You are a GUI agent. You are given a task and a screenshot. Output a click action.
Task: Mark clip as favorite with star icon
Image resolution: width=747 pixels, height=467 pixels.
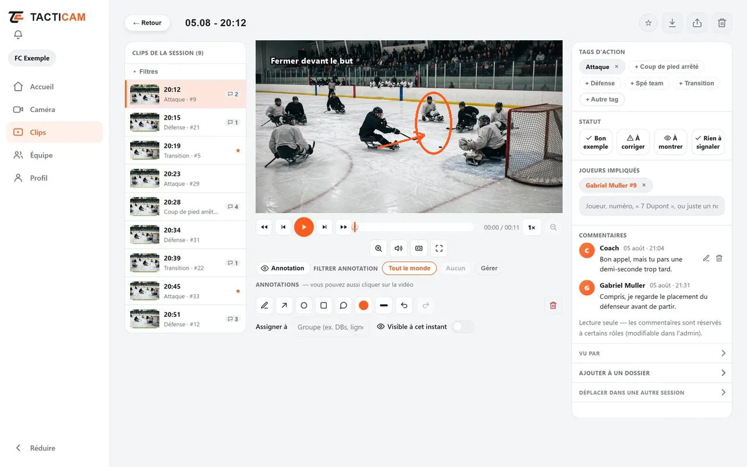648,23
